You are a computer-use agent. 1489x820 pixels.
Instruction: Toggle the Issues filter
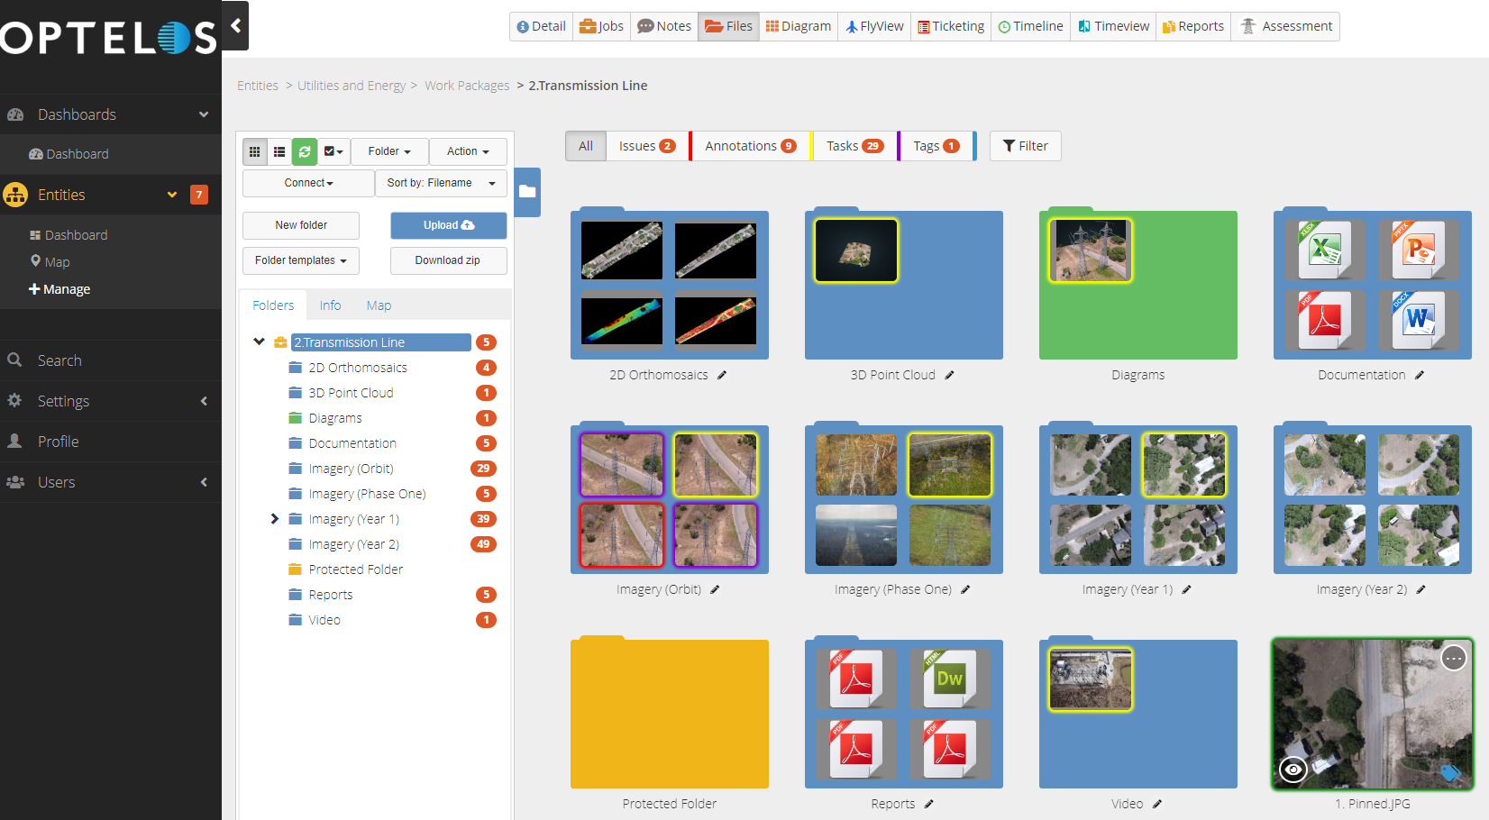(x=646, y=146)
